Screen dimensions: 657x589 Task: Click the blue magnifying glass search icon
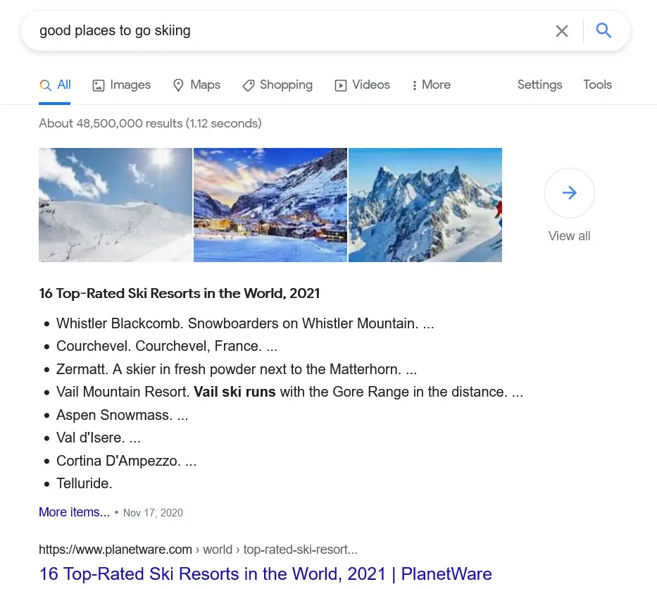[603, 30]
